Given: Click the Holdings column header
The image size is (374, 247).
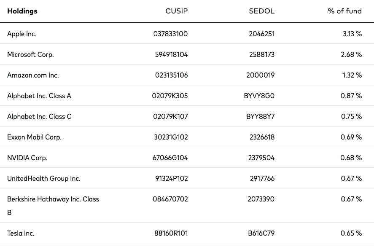Looking at the screenshot, I should coord(22,11).
